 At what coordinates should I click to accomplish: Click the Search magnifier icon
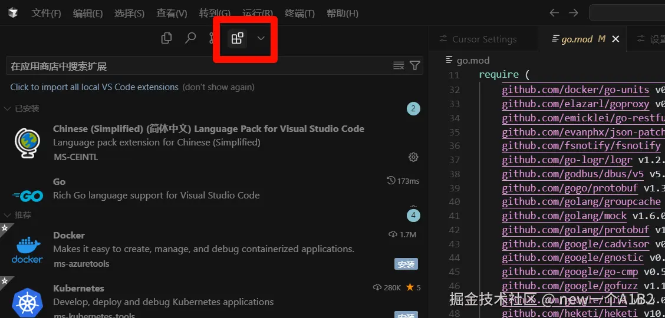(190, 38)
